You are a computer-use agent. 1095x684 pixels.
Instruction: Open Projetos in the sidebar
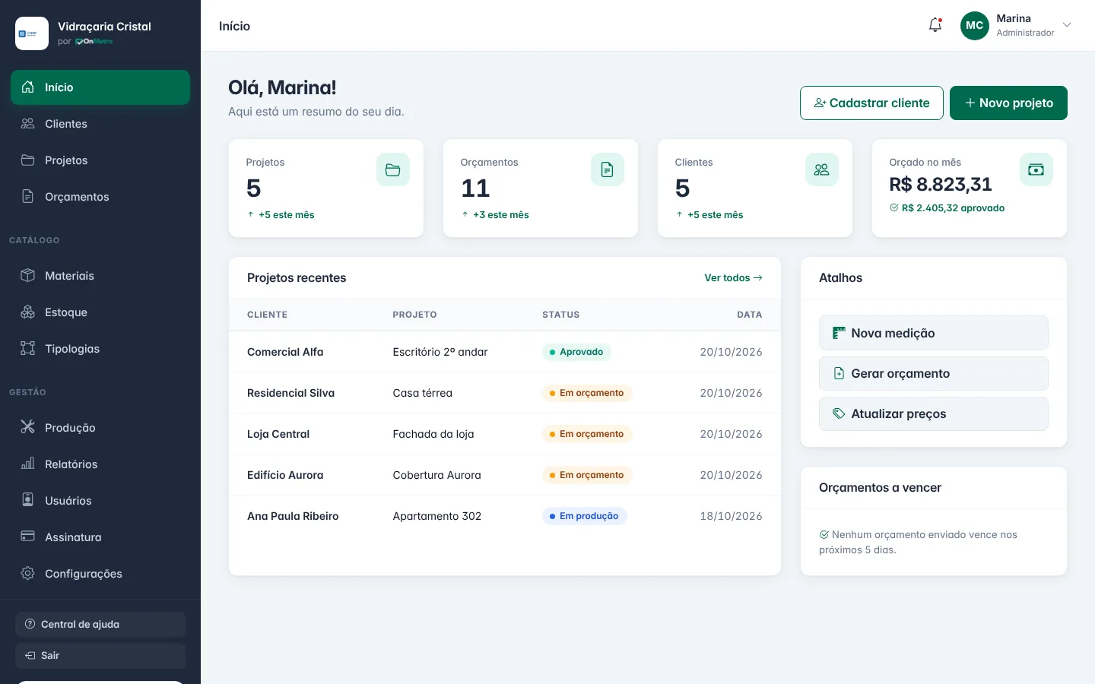[x=100, y=160]
